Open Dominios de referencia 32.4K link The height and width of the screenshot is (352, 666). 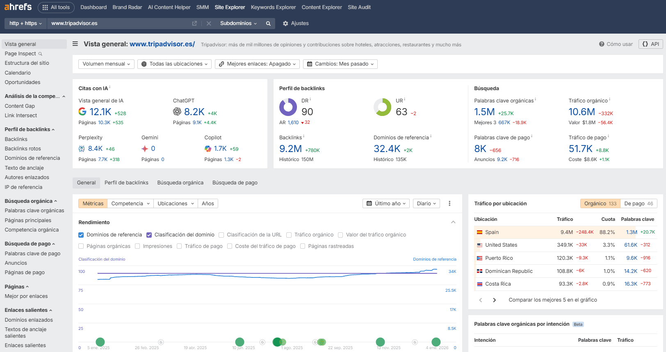387,149
